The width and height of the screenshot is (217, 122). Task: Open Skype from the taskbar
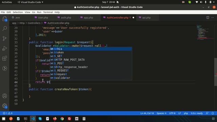click(40, 119)
